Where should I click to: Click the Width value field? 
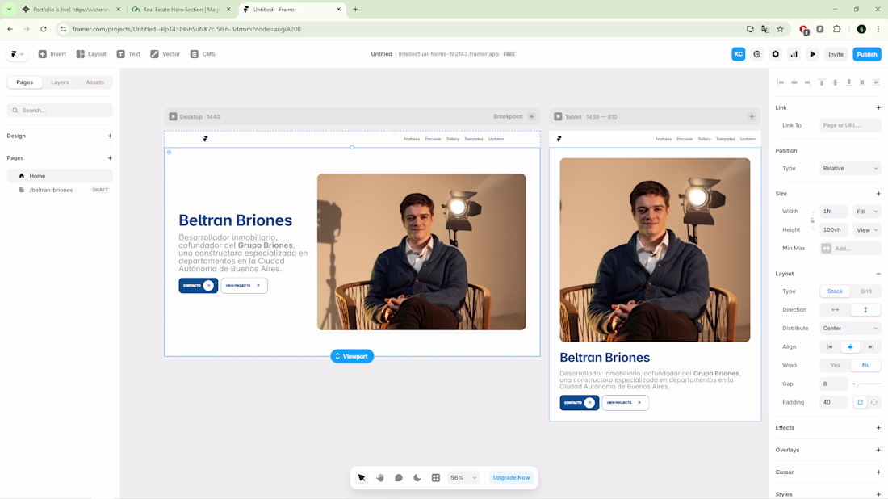tap(834, 212)
